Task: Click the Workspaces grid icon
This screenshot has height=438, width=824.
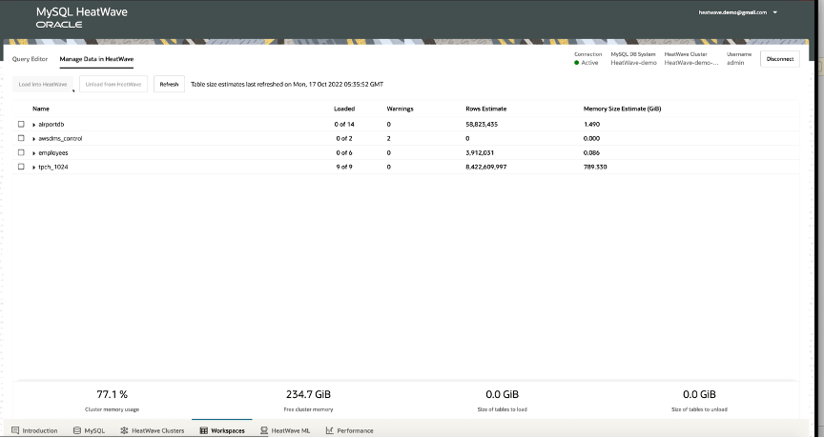Action: [x=203, y=430]
